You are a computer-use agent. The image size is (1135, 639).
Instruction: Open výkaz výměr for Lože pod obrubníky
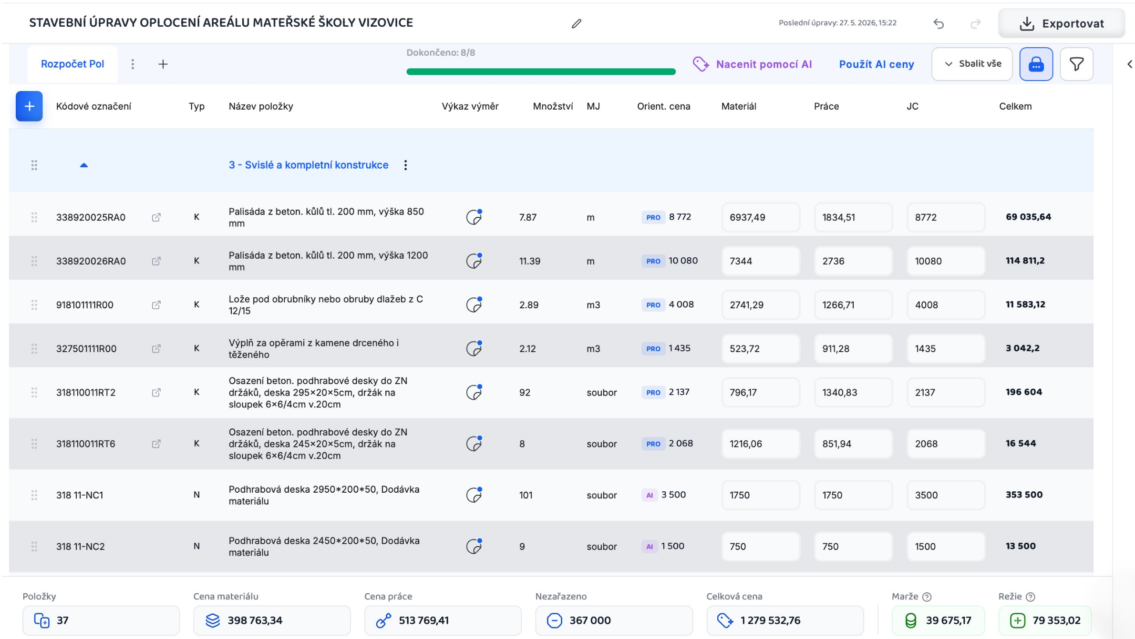pos(474,304)
